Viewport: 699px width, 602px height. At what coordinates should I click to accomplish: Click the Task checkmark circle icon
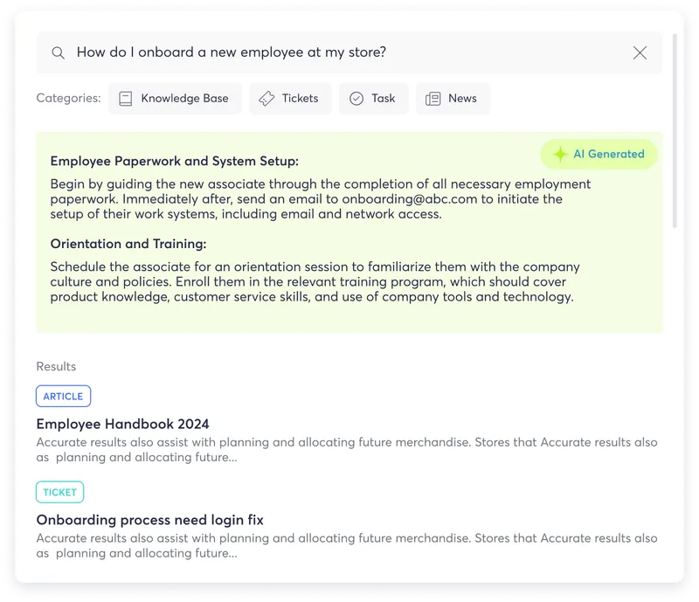coord(356,99)
